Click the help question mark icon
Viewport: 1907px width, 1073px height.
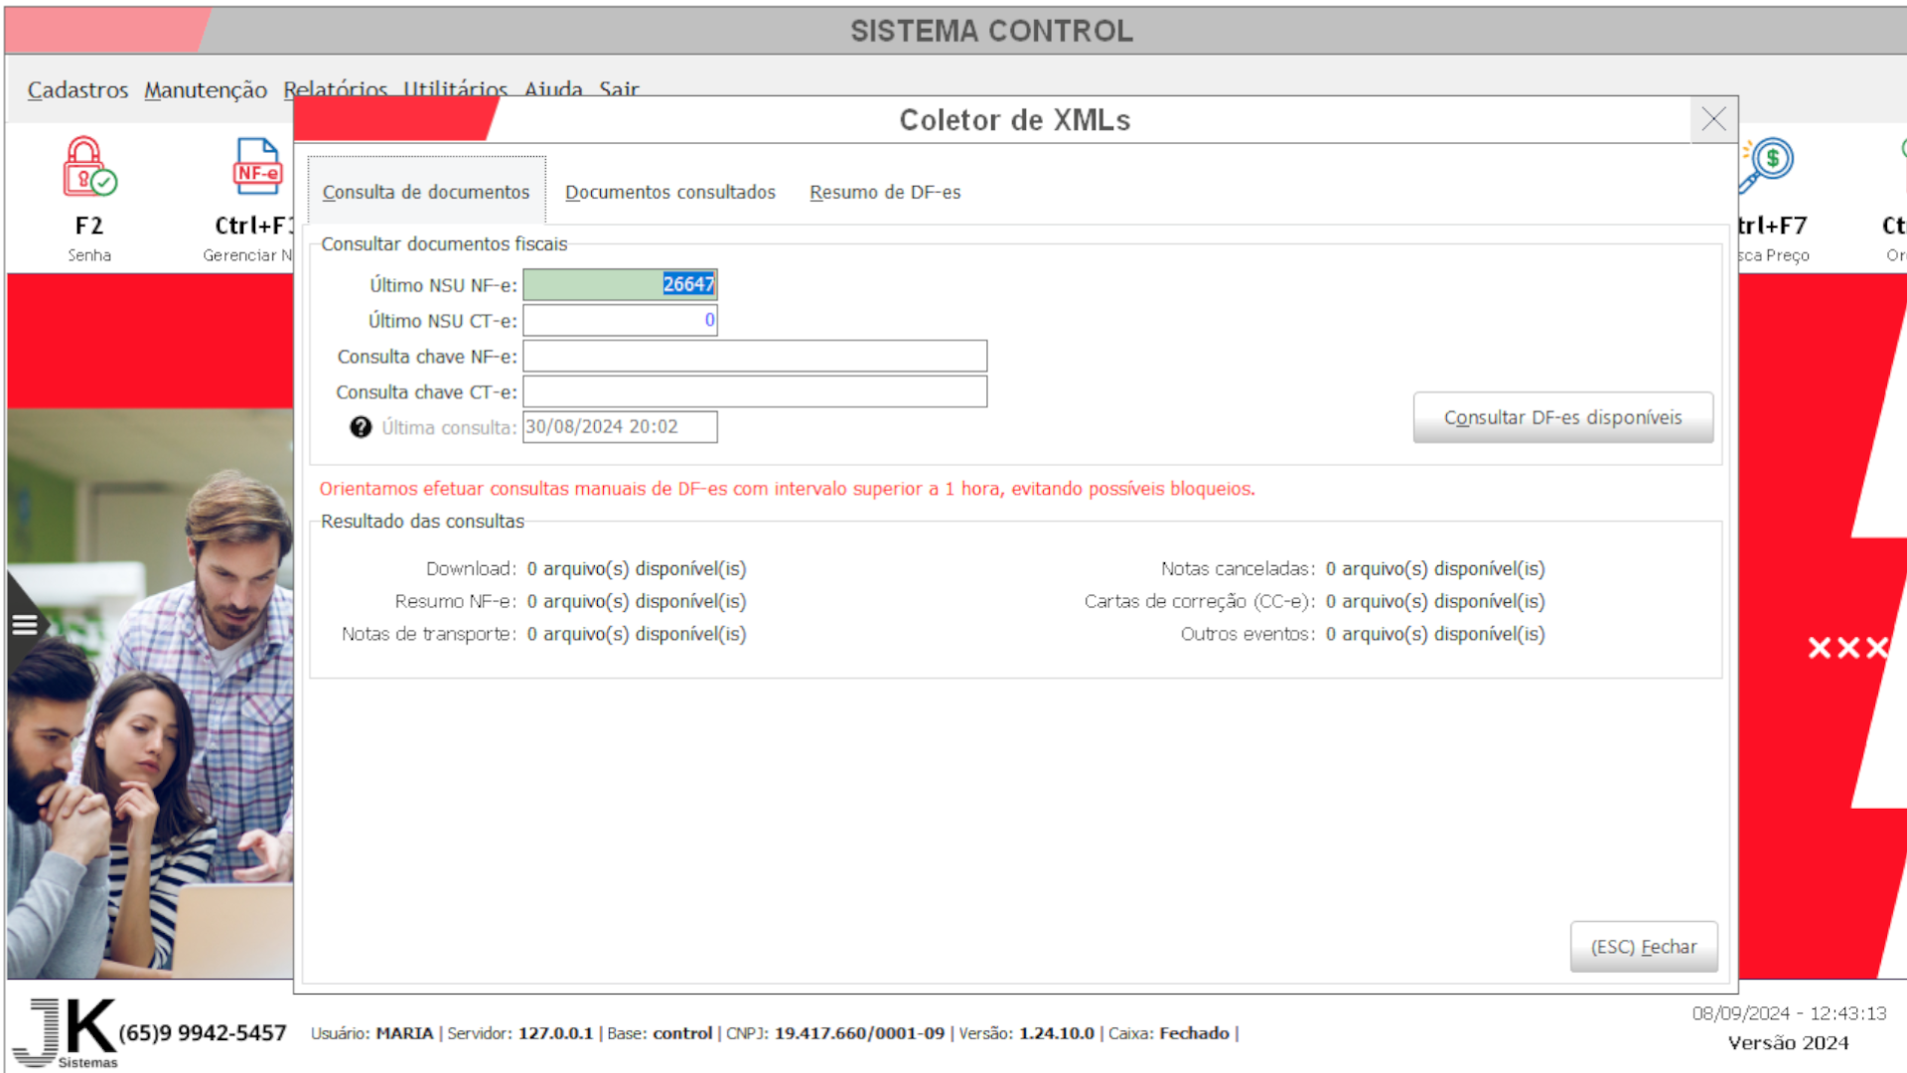[x=361, y=427]
